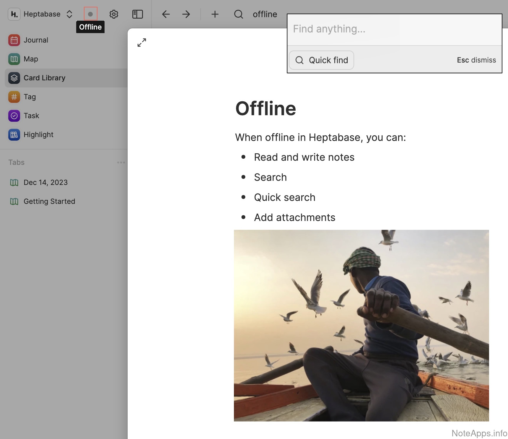Toggle the sidebar panel layout icon
This screenshot has width=508, height=439.
point(137,14)
